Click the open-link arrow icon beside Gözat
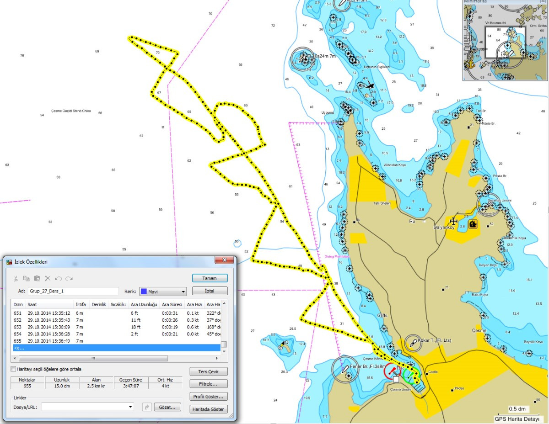 [x=147, y=407]
